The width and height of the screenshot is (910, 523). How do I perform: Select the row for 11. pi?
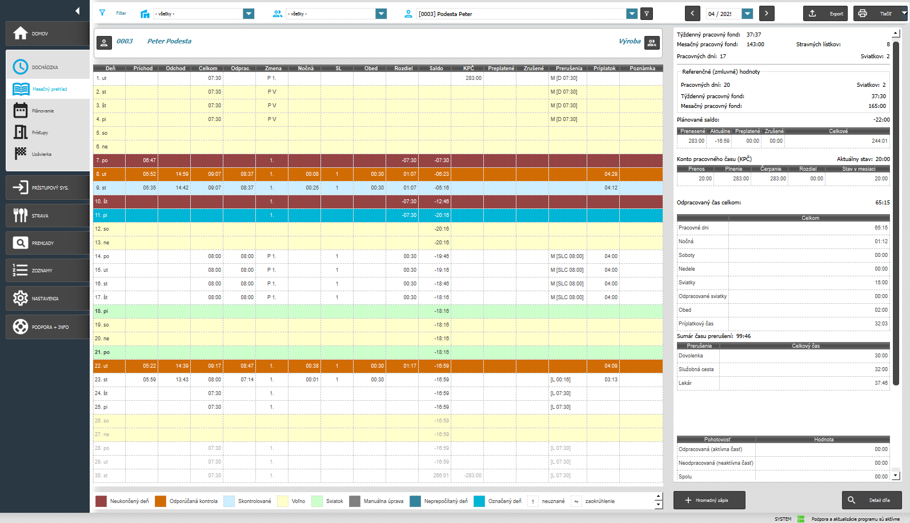pyautogui.click(x=378, y=215)
